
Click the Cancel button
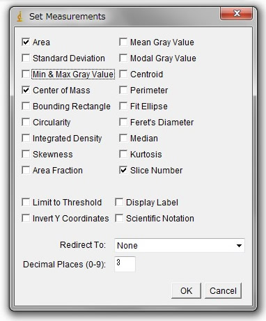click(223, 290)
